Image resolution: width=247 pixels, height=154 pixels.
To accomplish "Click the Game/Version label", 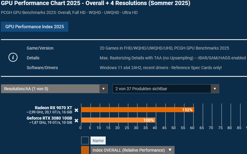I will [x=40, y=48].
